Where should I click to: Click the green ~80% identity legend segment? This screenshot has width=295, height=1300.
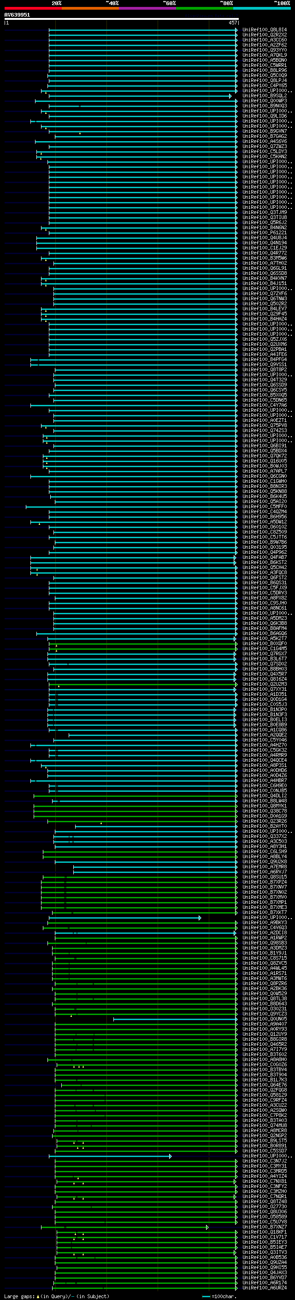pos(205,8)
